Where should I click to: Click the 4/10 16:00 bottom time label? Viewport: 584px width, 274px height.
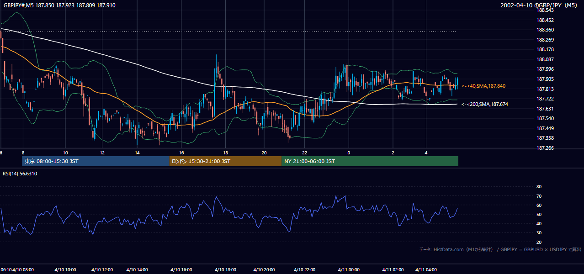pyautogui.click(x=181, y=269)
